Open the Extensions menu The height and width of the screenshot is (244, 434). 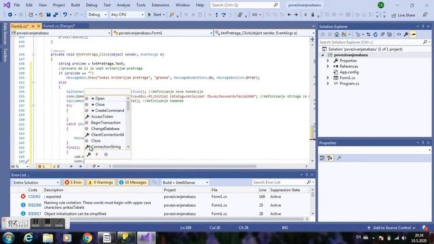[x=160, y=5]
